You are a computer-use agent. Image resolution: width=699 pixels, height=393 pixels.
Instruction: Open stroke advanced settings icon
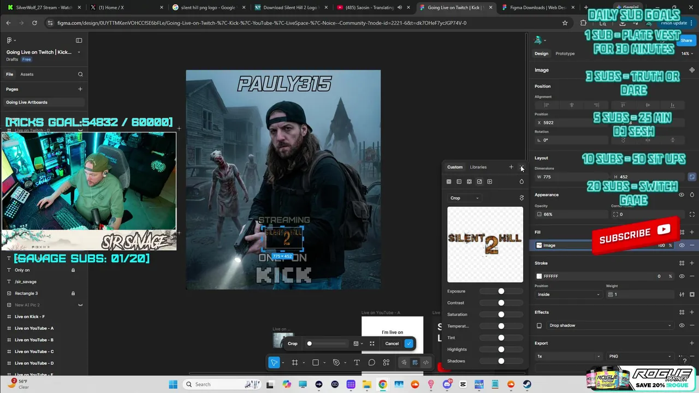[x=682, y=295]
